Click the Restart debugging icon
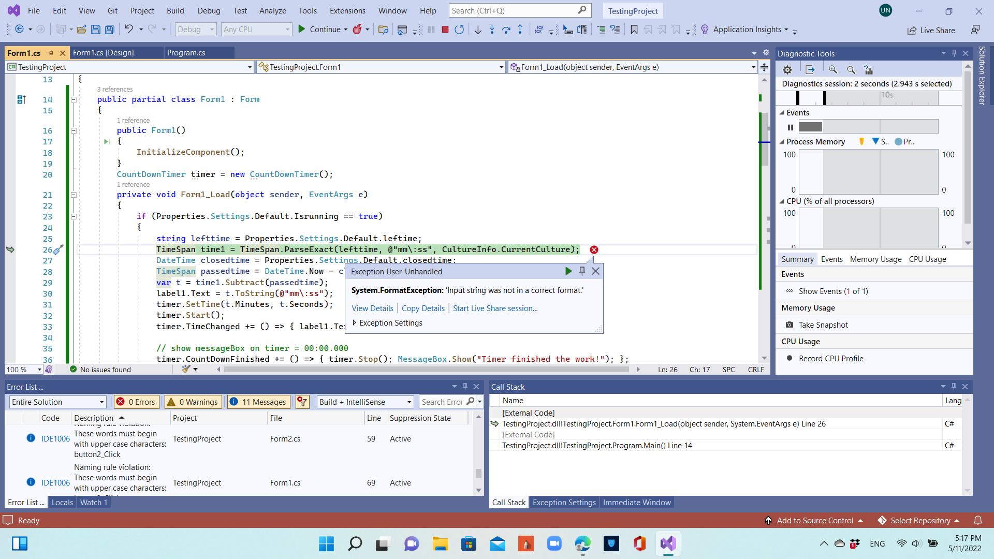The height and width of the screenshot is (559, 994). (x=459, y=30)
